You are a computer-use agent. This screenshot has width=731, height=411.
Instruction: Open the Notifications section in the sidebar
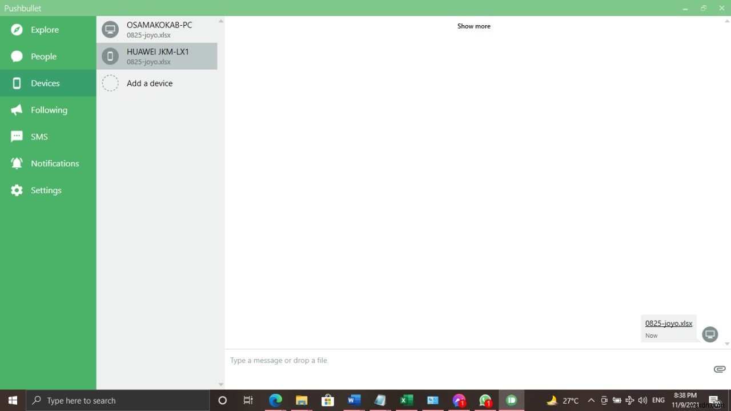[55, 163]
